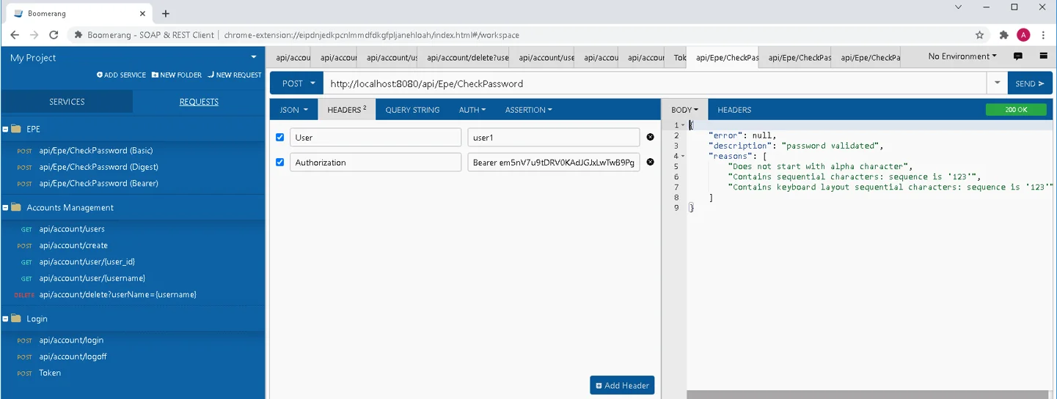
Task: Click the browser forward arrow
Action: (x=34, y=35)
